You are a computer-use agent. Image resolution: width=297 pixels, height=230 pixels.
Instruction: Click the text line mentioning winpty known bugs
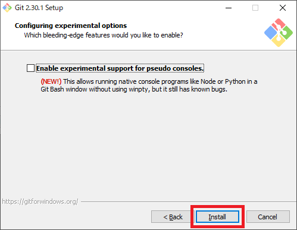(x=134, y=89)
